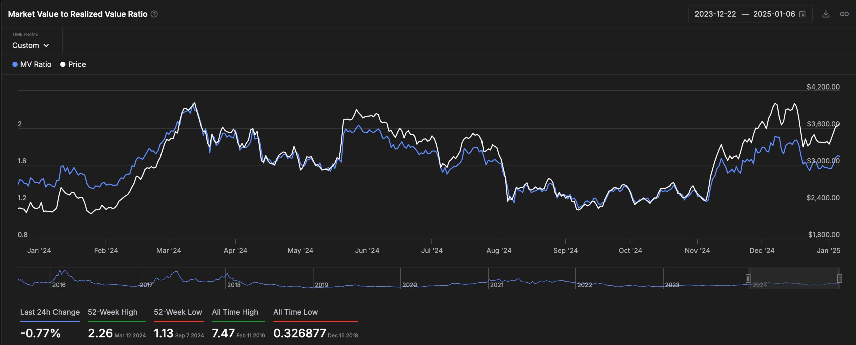Click the All Time Low date Dec 15 2018
The width and height of the screenshot is (856, 345).
pos(343,335)
